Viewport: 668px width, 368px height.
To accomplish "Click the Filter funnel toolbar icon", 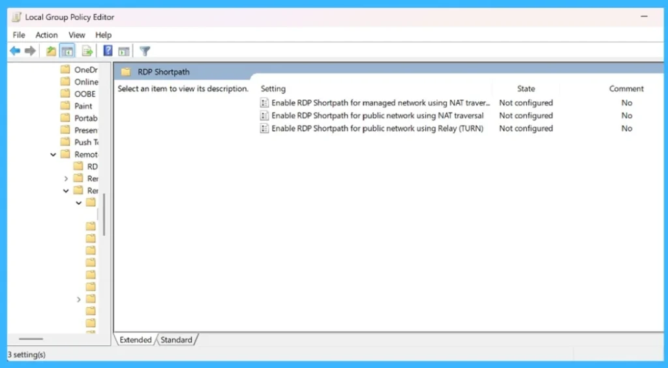I will coord(145,51).
